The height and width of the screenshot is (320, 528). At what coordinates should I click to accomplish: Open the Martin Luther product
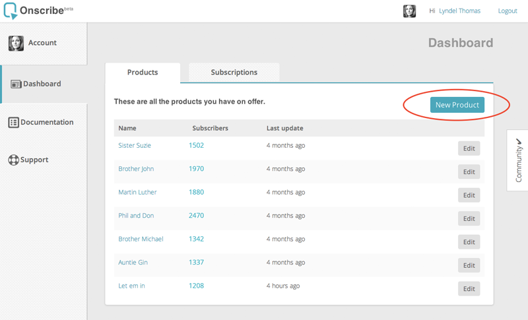pyautogui.click(x=137, y=192)
